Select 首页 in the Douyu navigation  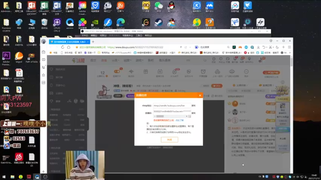point(93,60)
